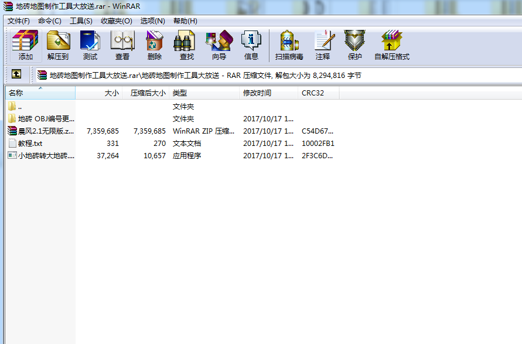This screenshot has height=344, width=522.
Task: Open the 收藏夹(O) menu
Action: tap(116, 21)
